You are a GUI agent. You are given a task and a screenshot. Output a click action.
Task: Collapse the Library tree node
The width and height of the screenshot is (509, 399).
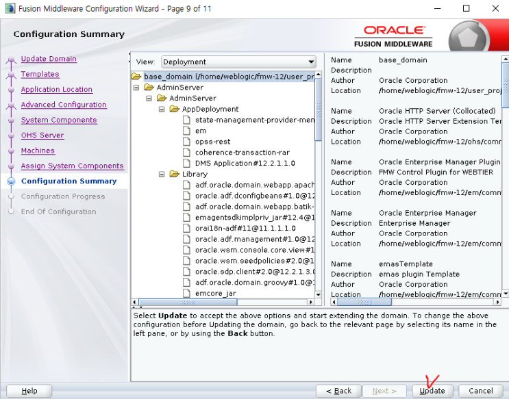pos(162,175)
